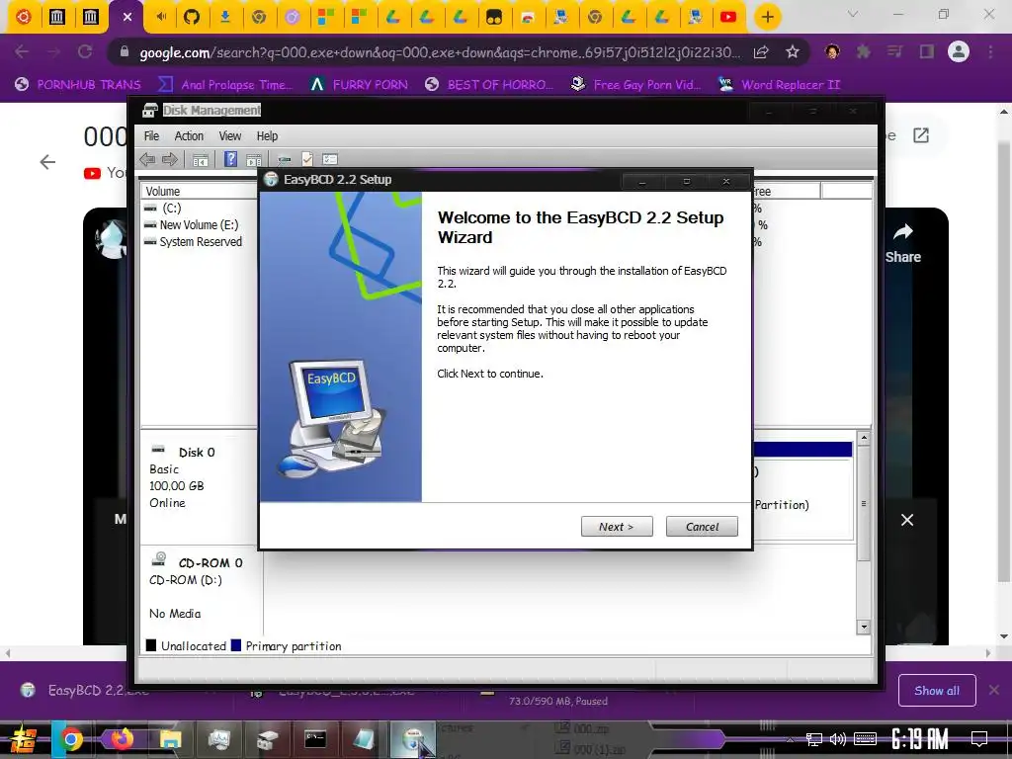The height and width of the screenshot is (759, 1012).
Task: Click the Forward arrow in Disk Management toolbar
Action: (170, 159)
